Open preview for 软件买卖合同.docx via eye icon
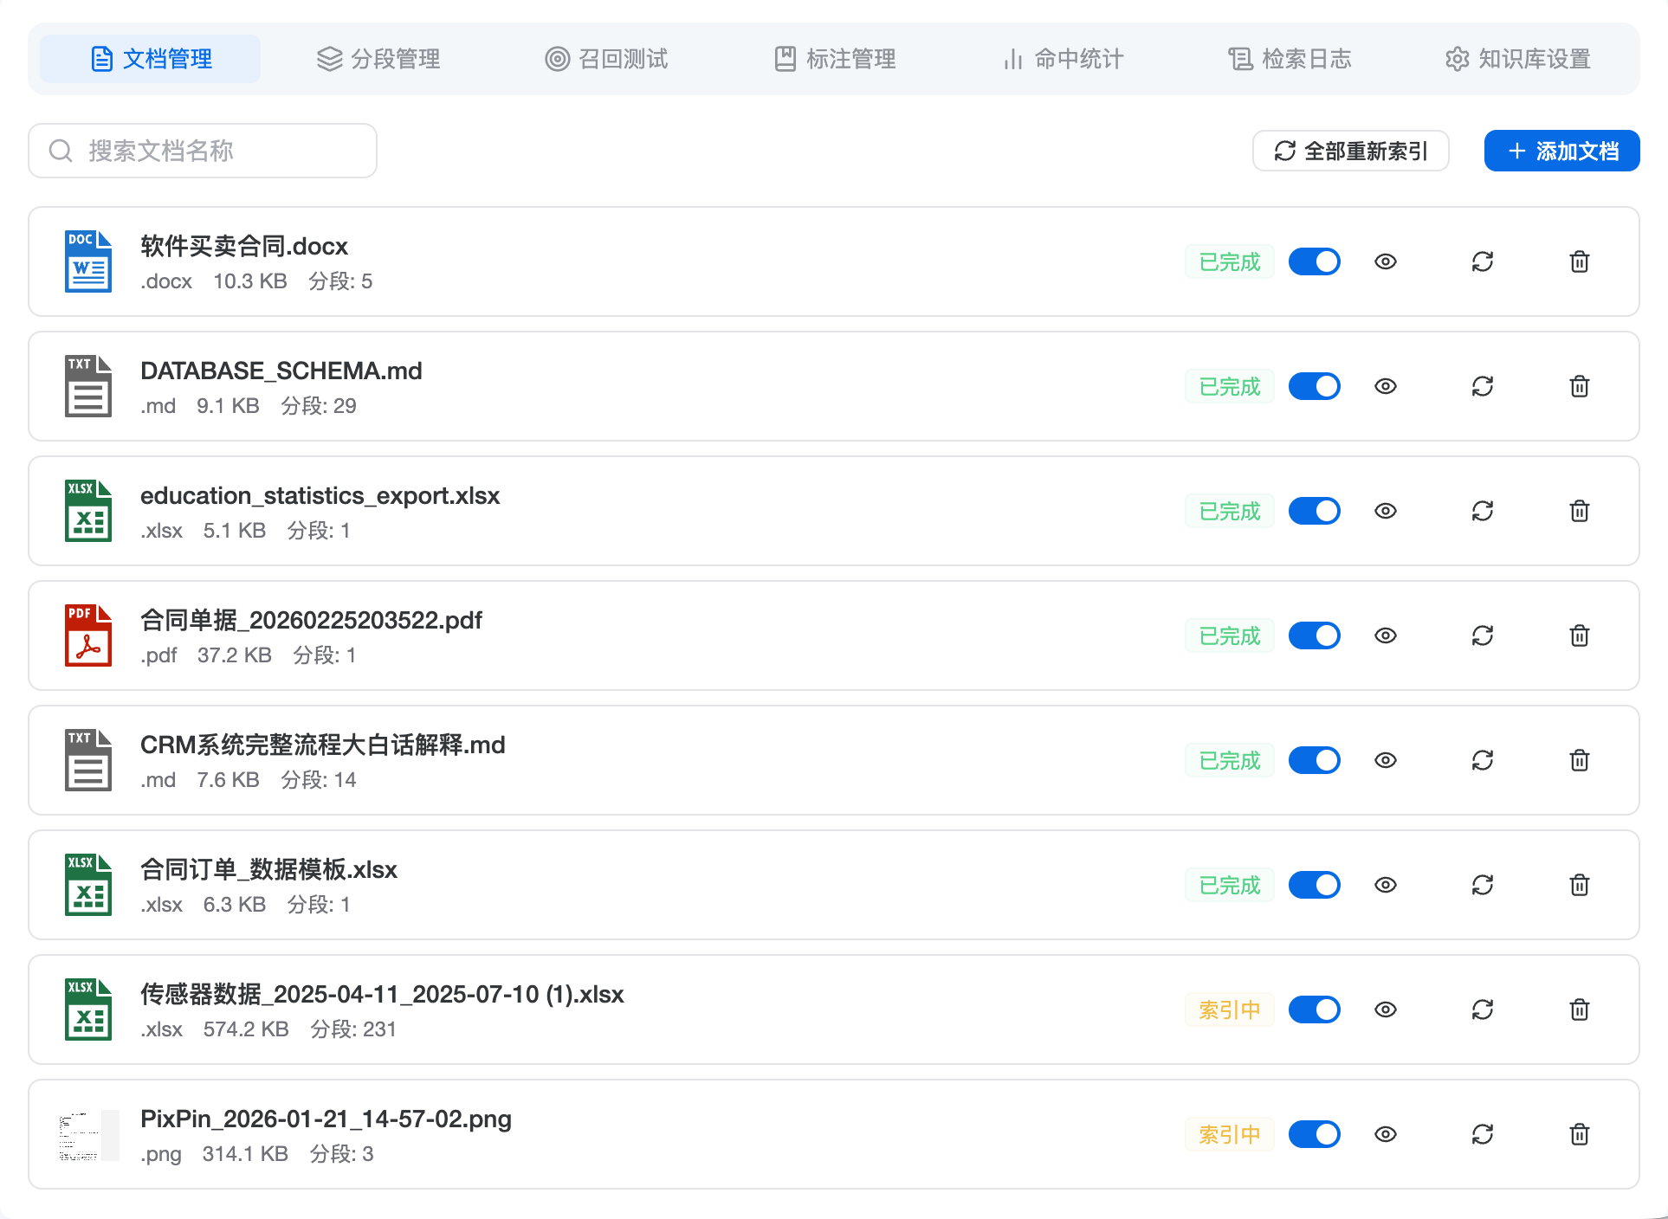This screenshot has height=1219, width=1668. click(x=1384, y=261)
